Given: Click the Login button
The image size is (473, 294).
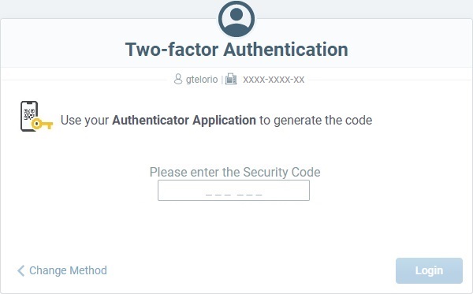Looking at the screenshot, I should click(429, 270).
